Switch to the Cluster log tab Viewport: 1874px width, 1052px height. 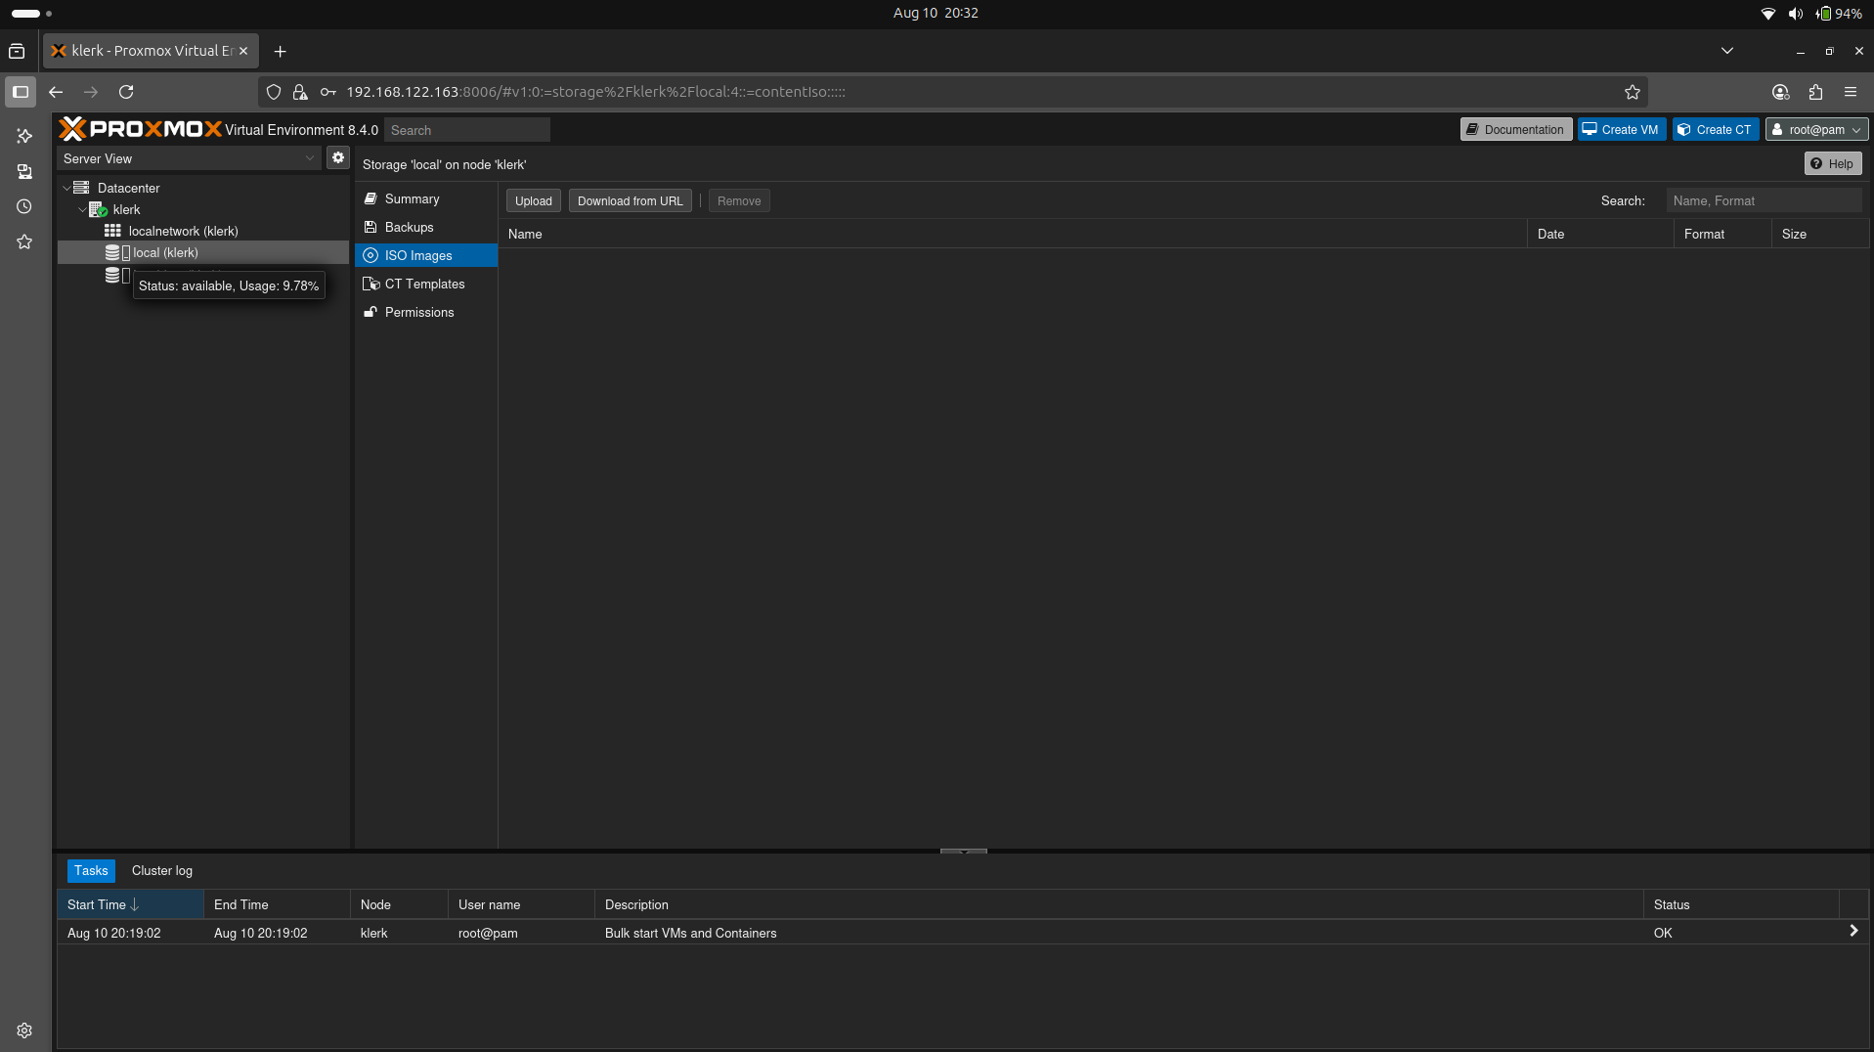(x=161, y=870)
